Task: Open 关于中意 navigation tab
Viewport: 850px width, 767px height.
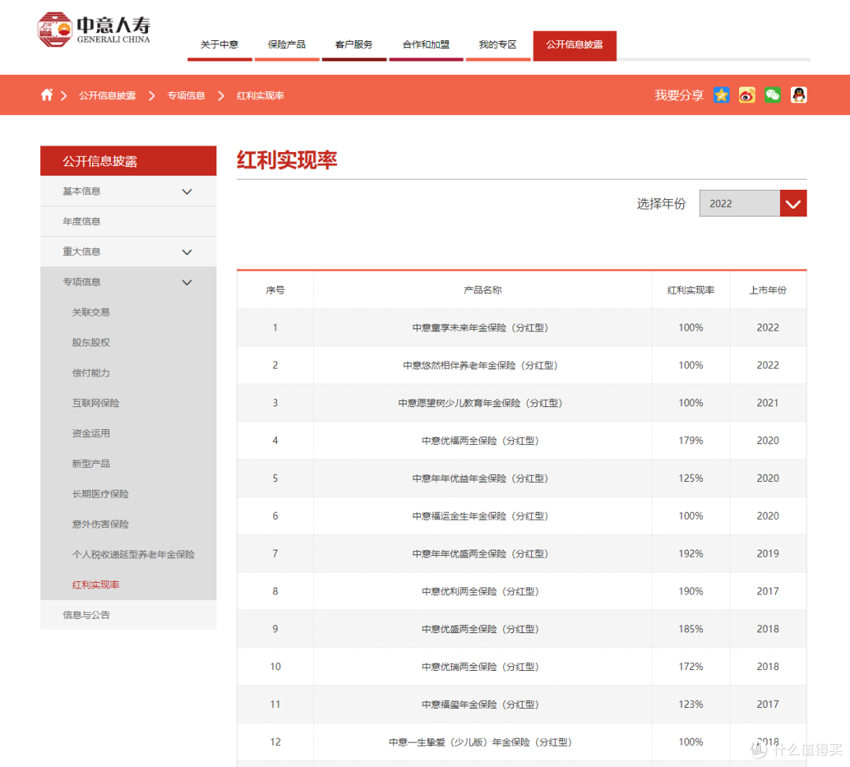Action: pos(220,44)
